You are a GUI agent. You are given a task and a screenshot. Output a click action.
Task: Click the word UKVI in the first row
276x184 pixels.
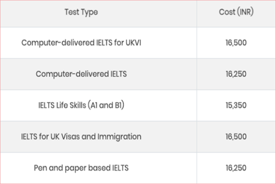132,43
